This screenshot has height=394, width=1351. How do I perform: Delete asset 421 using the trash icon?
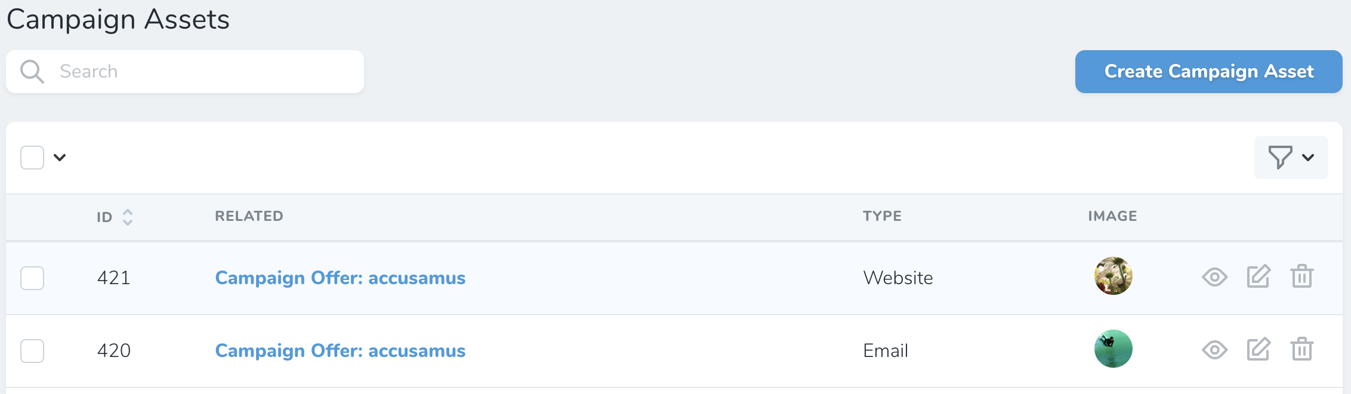[1302, 276]
